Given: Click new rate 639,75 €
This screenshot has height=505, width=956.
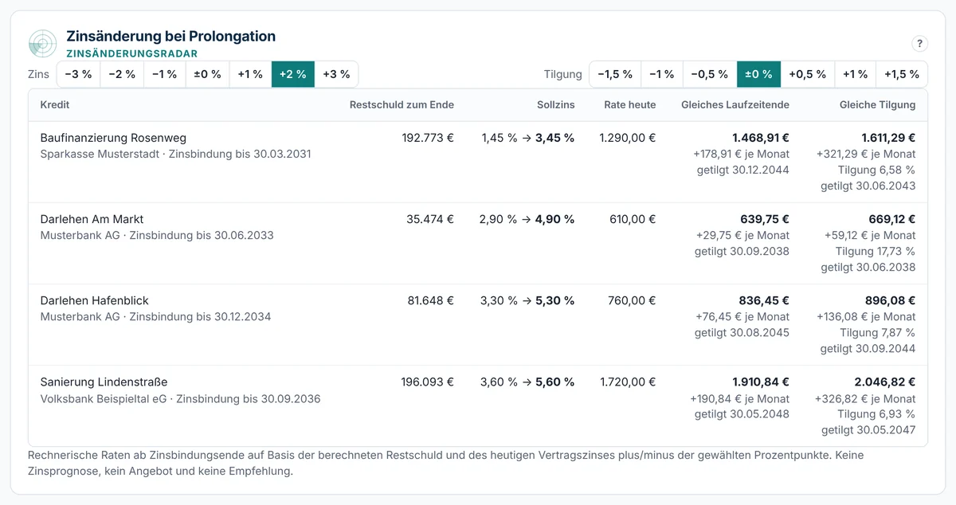Looking at the screenshot, I should [766, 219].
